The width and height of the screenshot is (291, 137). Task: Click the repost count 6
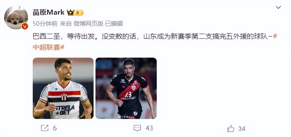55,128
